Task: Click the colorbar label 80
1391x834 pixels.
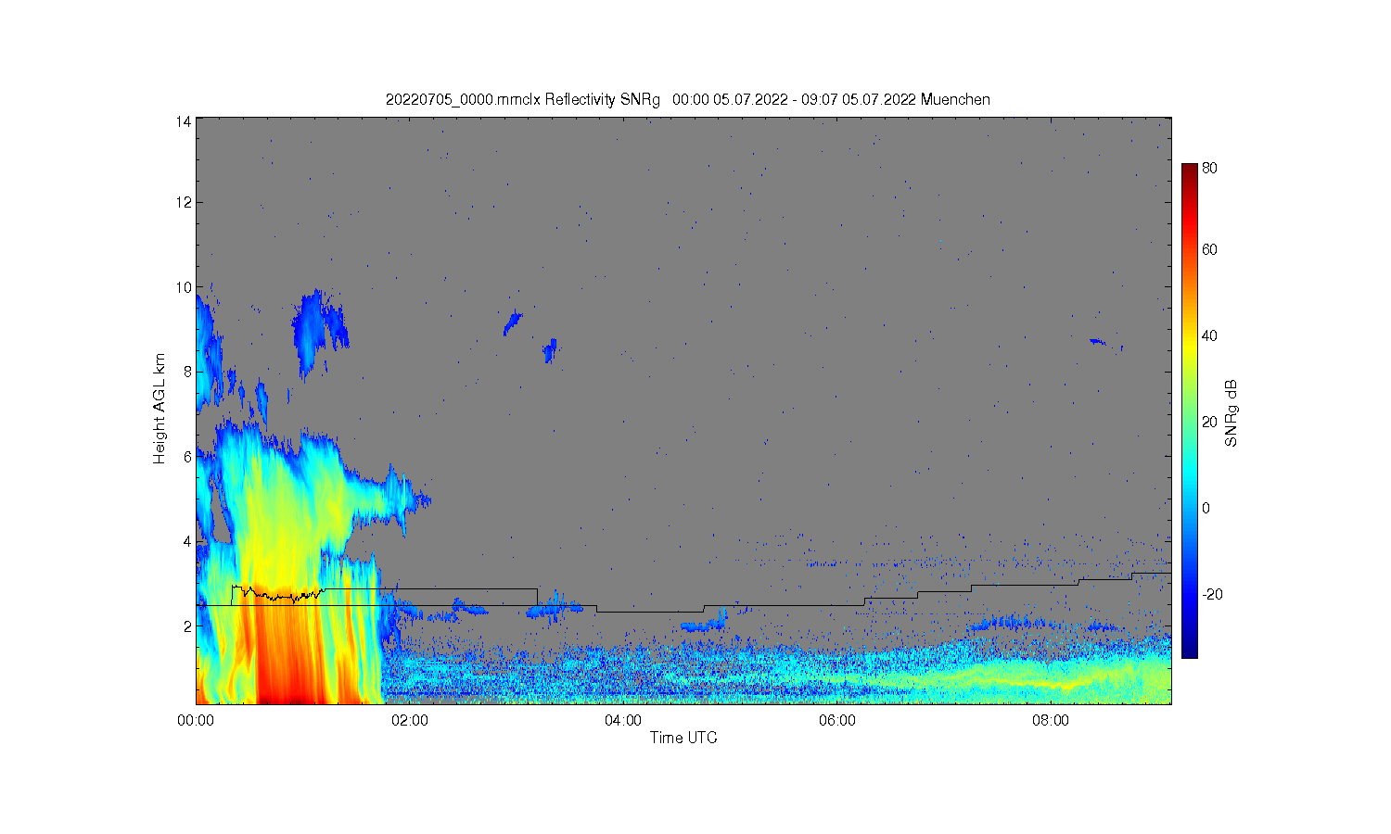Action: point(1210,169)
